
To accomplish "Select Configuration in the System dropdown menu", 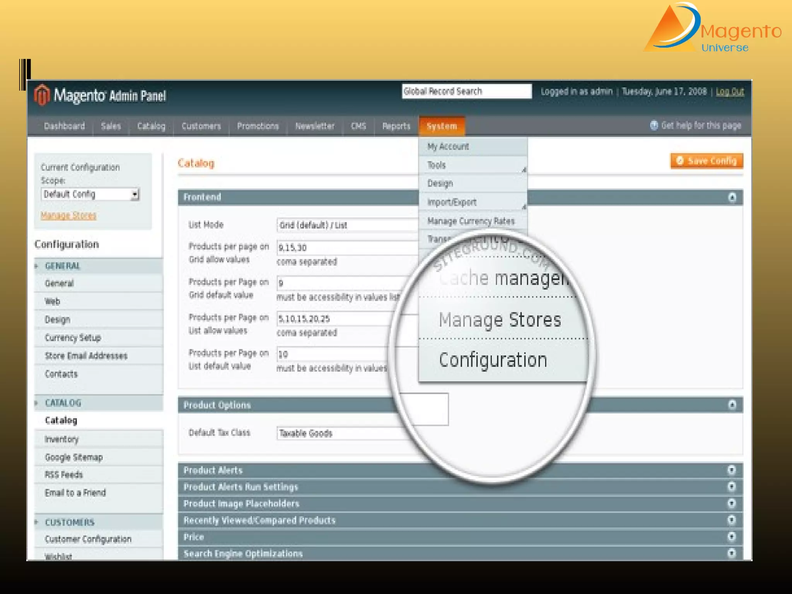I will tap(493, 360).
